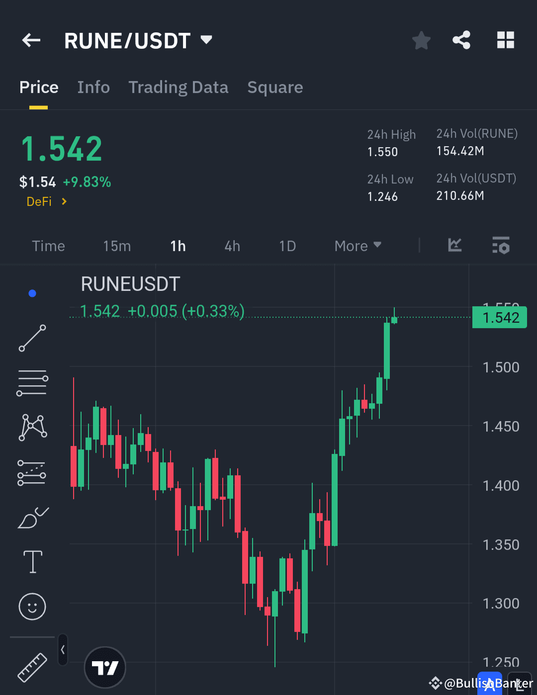Collapse the drawing toolbar with the chevron

63,650
